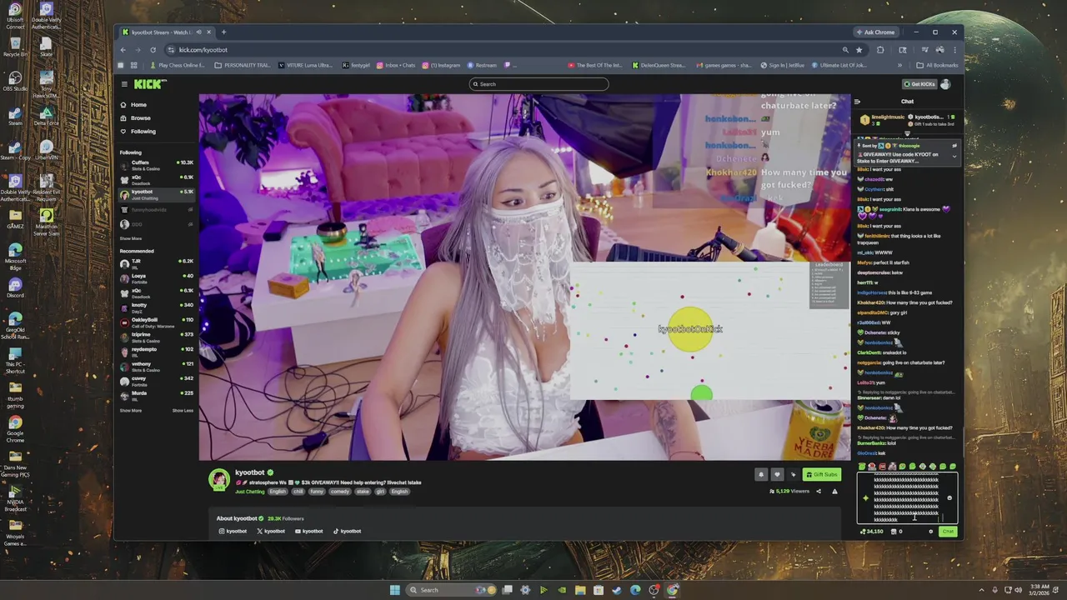
Task: Click the Kick search field
Action: point(539,84)
